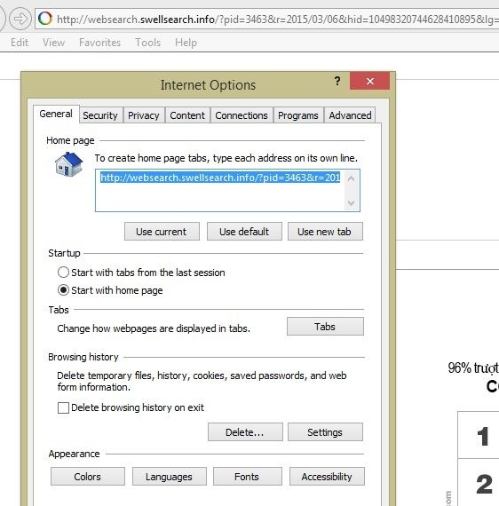Image resolution: width=499 pixels, height=506 pixels.
Task: Open the Favorites menu
Action: point(99,43)
